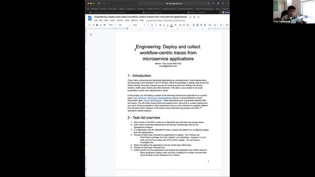Center-align the text

point(197,25)
